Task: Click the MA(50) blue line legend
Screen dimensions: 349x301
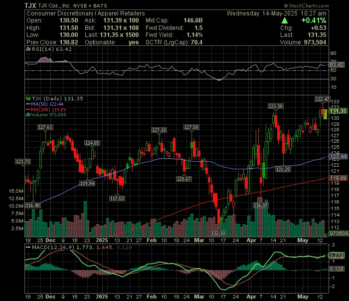Action: click(x=44, y=104)
